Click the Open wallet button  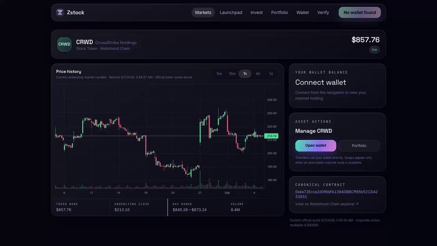[316, 145]
